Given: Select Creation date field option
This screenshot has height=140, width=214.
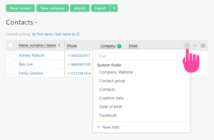Looking at the screenshot, I should (111, 98).
